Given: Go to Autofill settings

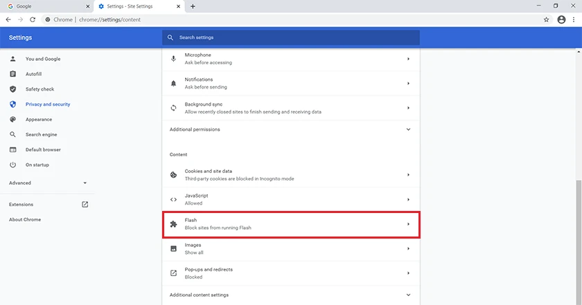Looking at the screenshot, I should [33, 74].
